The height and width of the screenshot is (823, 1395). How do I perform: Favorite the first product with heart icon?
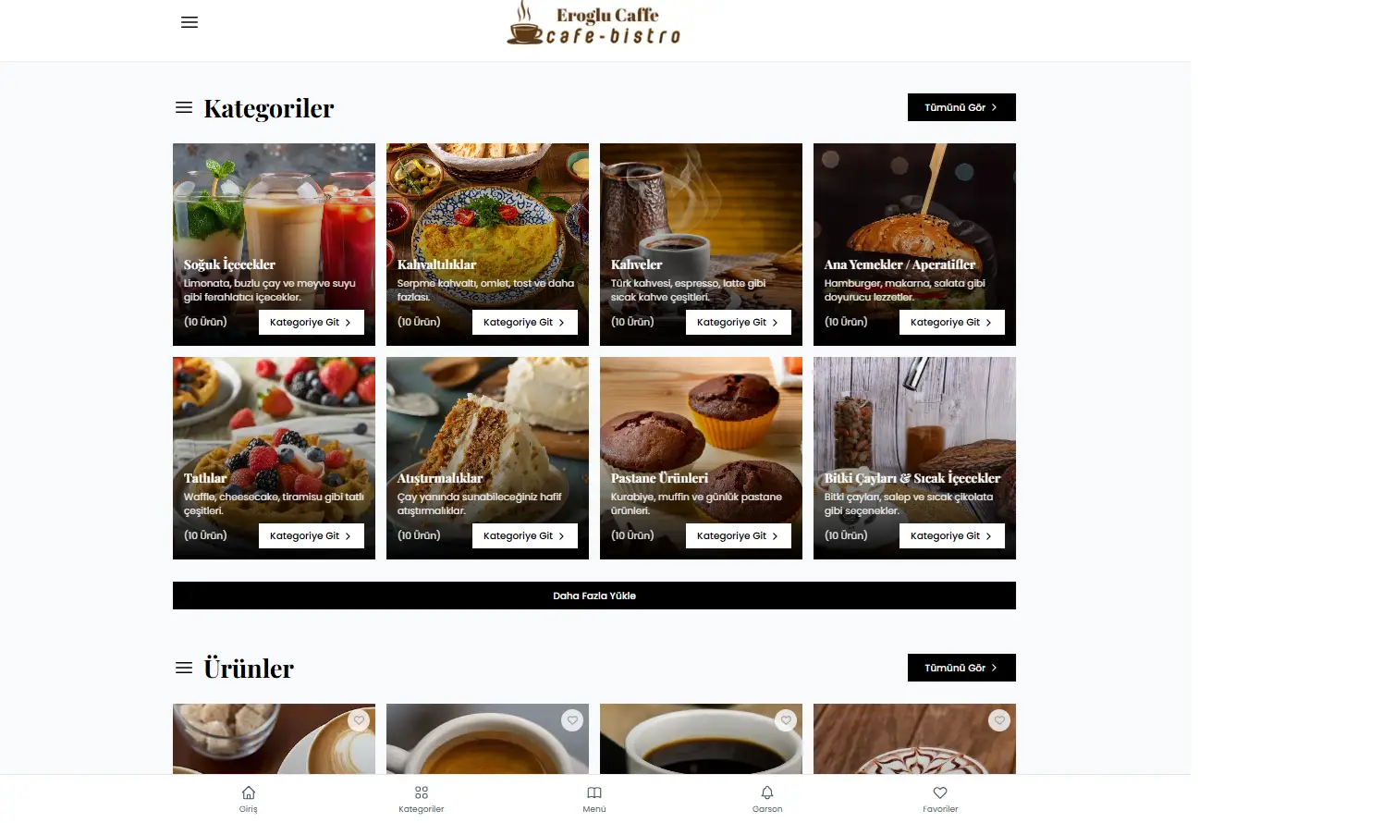click(359, 720)
